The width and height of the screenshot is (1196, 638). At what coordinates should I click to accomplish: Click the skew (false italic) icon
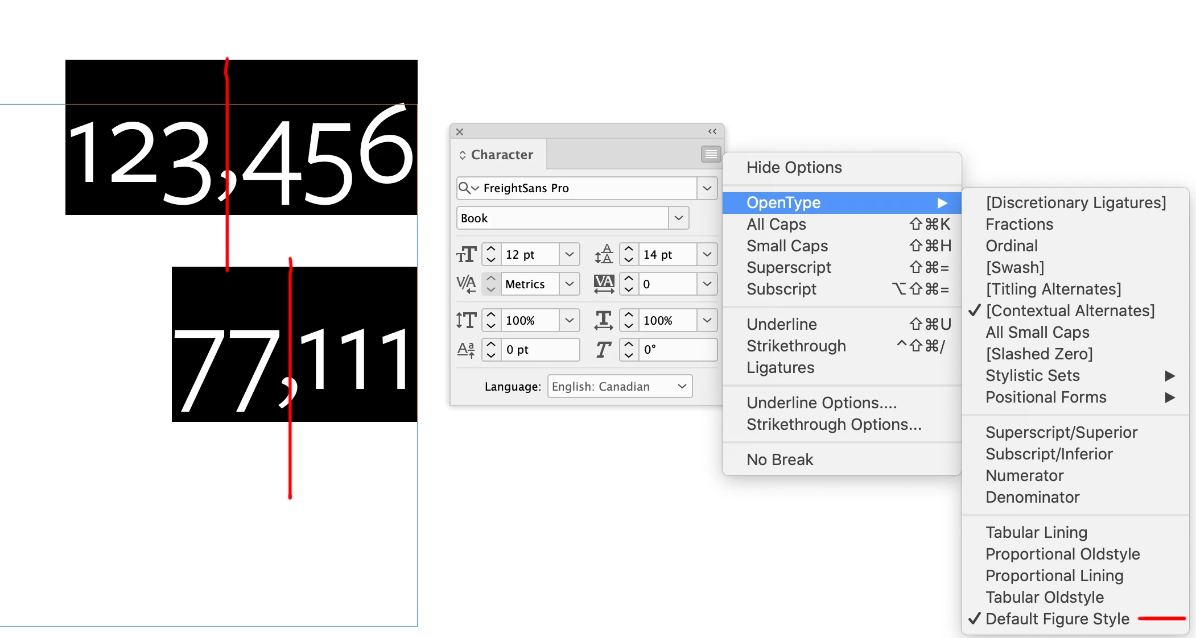click(604, 350)
